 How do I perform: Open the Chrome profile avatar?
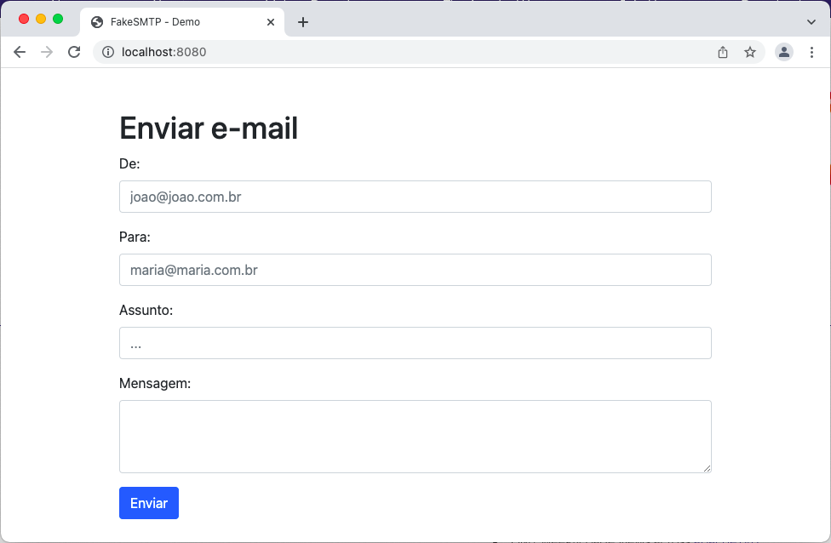784,52
